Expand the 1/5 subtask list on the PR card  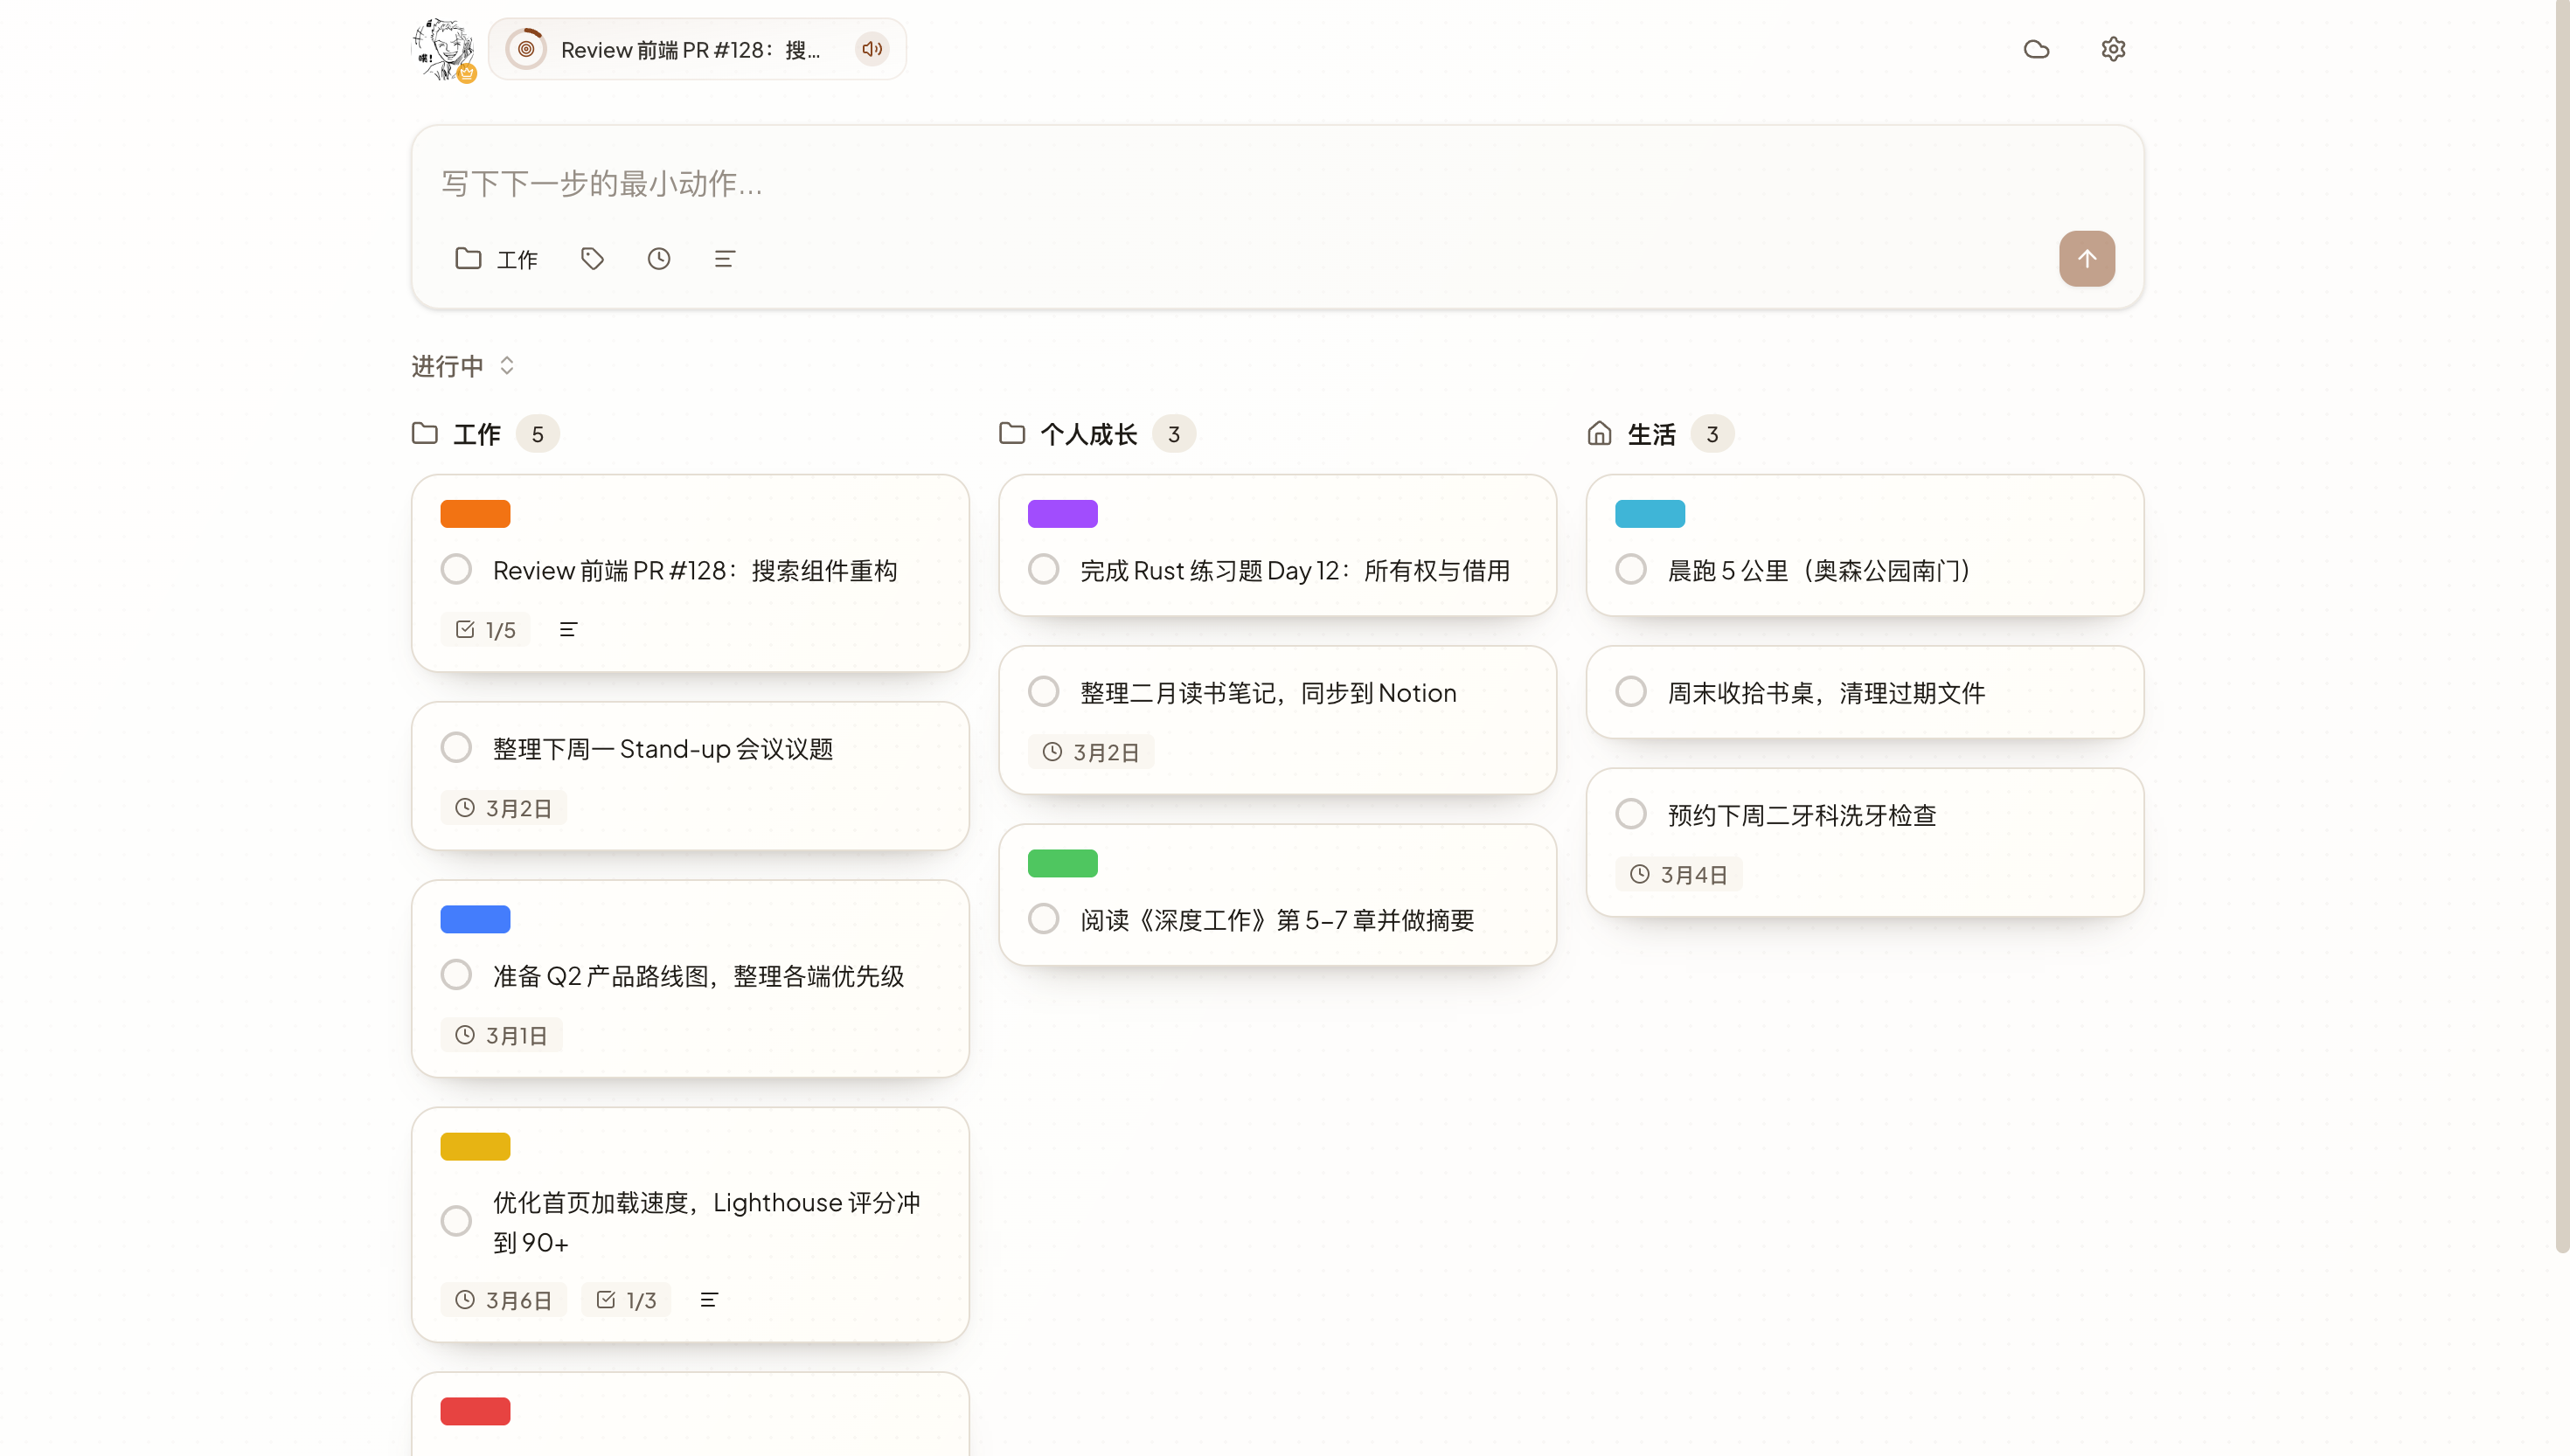(484, 629)
